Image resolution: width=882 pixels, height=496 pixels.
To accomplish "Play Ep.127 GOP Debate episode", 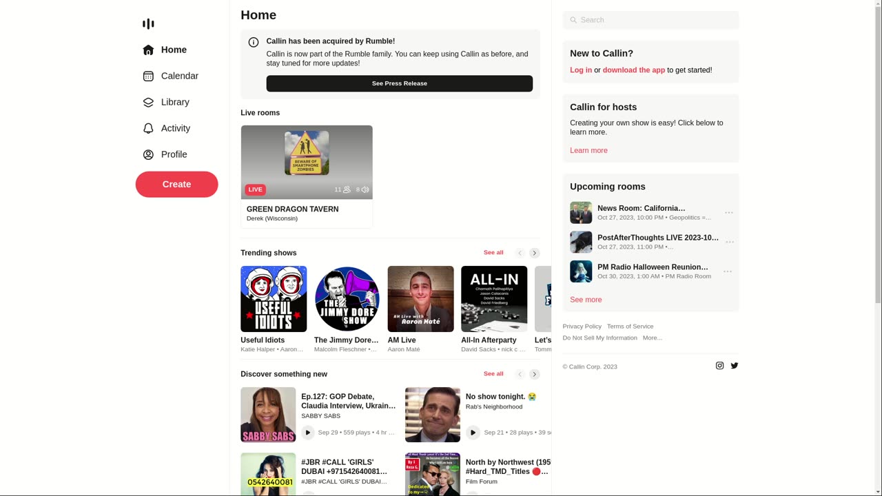I will 308,433.
